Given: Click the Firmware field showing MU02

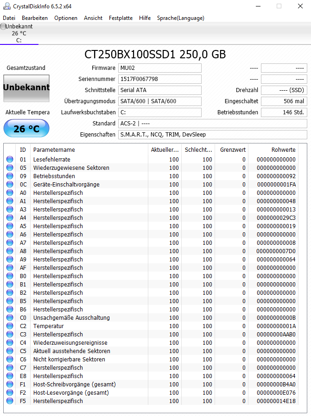Looking at the screenshot, I should pos(160,68).
